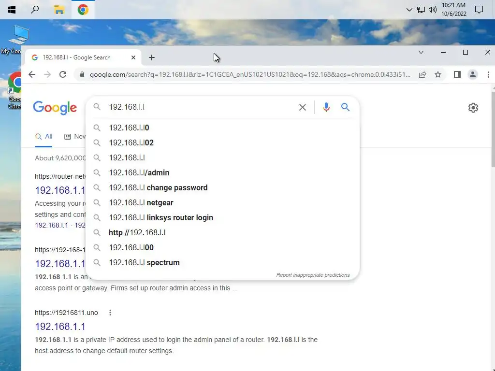The width and height of the screenshot is (495, 371).
Task: Open 192.168.1.1 result from 19216811.uno
Action: [x=60, y=327]
